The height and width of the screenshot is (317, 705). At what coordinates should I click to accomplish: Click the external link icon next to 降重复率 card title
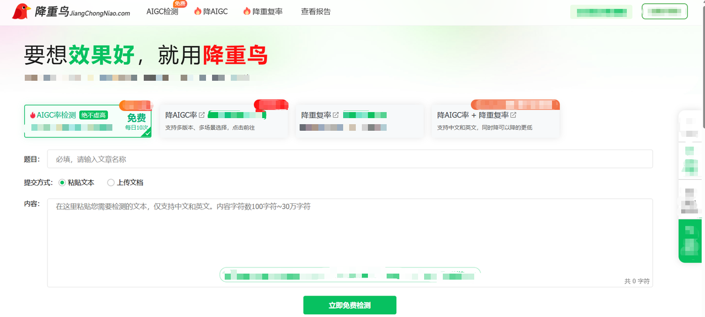pos(336,115)
